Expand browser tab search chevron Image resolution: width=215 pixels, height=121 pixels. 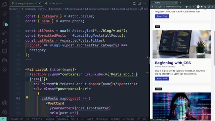pyautogui.click(x=213, y=3)
